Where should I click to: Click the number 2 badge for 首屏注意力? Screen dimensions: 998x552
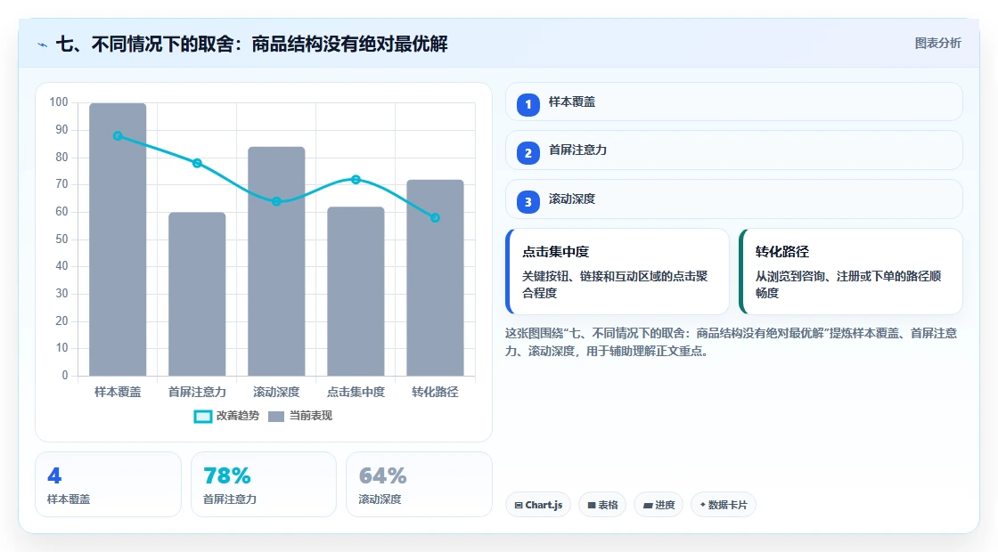click(528, 153)
